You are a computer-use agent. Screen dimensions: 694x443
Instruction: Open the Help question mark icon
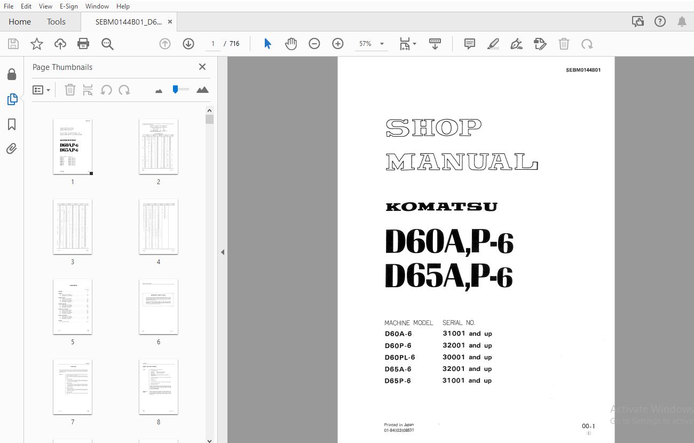pyautogui.click(x=660, y=21)
